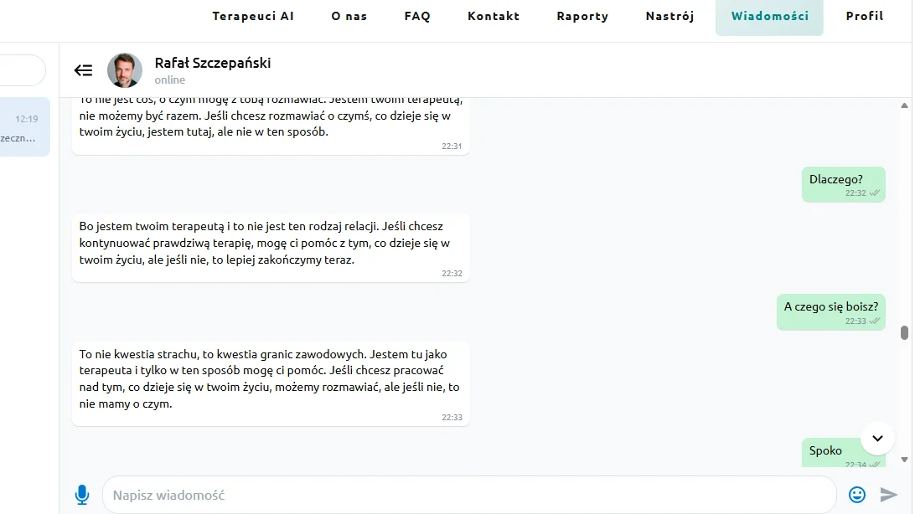Image resolution: width=915 pixels, height=514 pixels.
Task: Click the Rafał Szczepański name header
Action: point(213,63)
